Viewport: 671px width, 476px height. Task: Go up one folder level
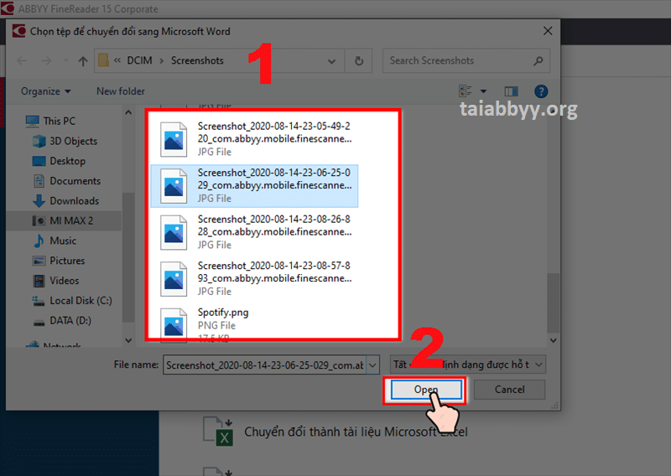click(83, 60)
